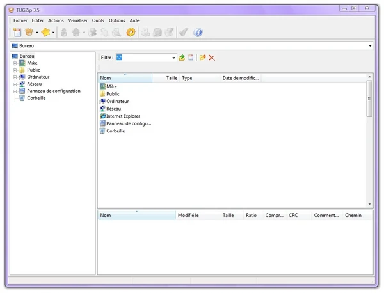Sort by the Modifié le column header
This screenshot has width=384, height=293.
198,215
